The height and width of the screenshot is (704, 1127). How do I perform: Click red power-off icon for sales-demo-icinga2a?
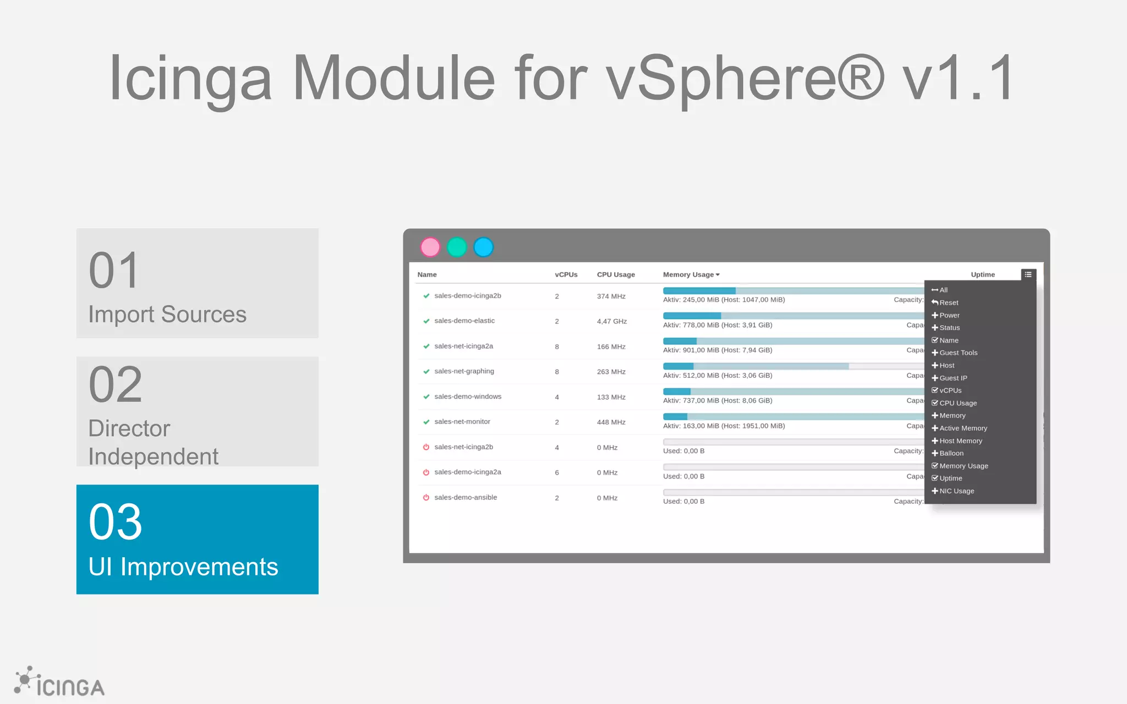[x=426, y=472]
